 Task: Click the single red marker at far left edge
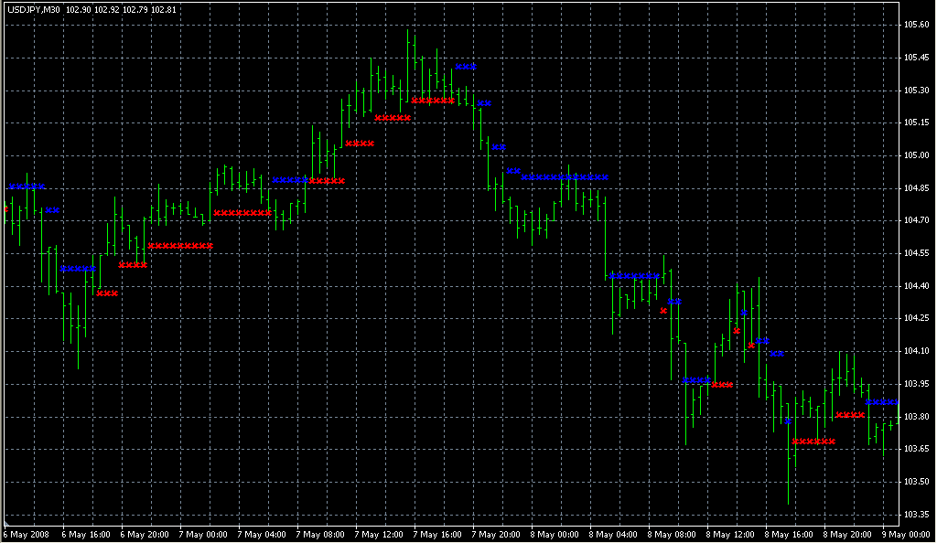click(5, 208)
